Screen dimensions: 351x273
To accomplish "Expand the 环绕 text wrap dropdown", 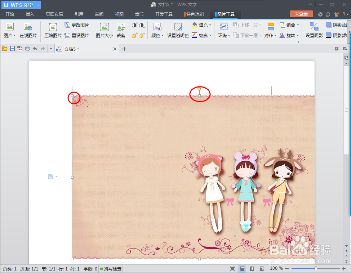I will coord(229,36).
